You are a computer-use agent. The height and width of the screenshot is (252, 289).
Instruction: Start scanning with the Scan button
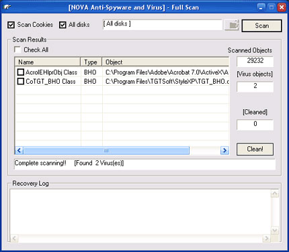261,25
